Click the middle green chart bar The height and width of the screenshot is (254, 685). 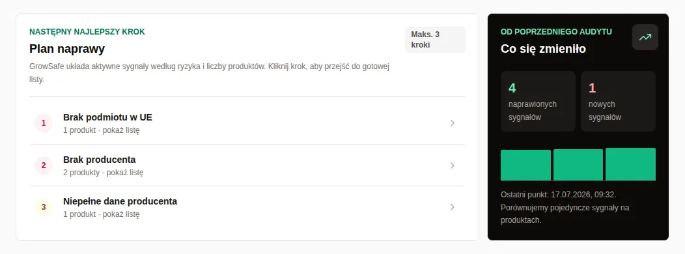tap(578, 165)
